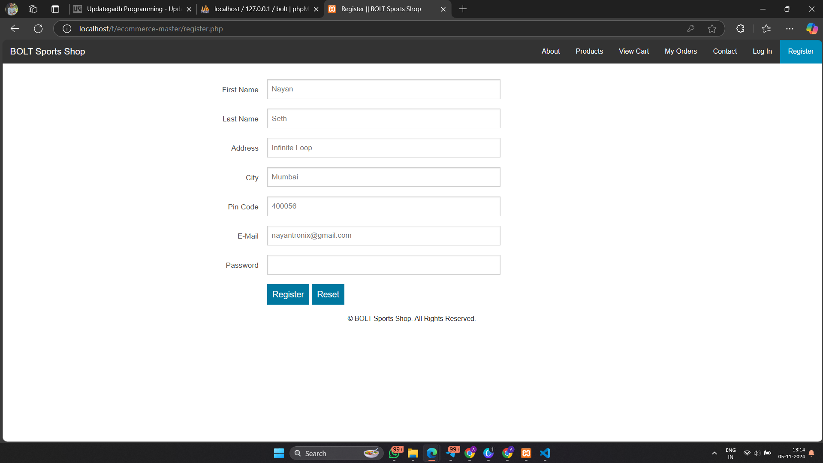Click the Log In link
The image size is (823, 463).
click(762, 51)
